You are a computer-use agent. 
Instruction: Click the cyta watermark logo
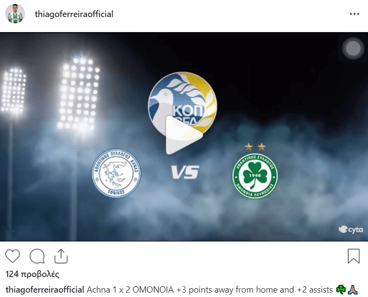350,229
